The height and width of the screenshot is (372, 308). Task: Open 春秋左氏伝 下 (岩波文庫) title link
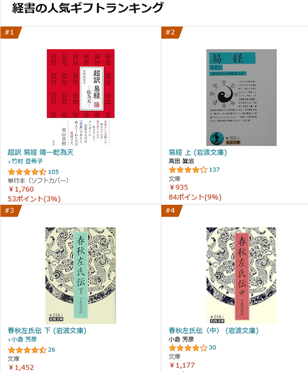pos(47,330)
